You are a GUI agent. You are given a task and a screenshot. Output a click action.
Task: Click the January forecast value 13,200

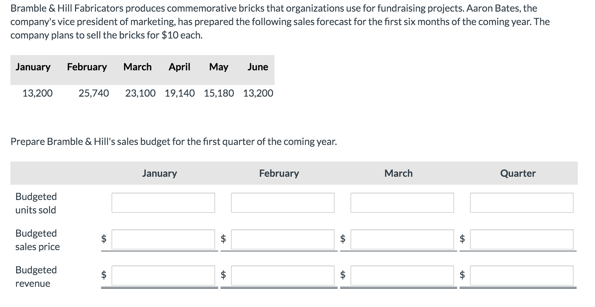[x=37, y=93]
